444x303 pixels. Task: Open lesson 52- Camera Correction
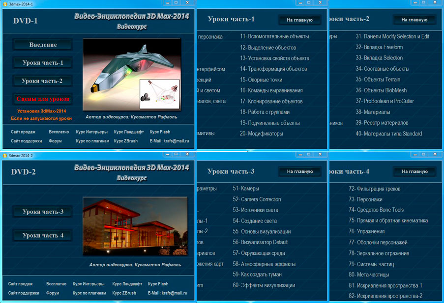pyautogui.click(x=257, y=199)
